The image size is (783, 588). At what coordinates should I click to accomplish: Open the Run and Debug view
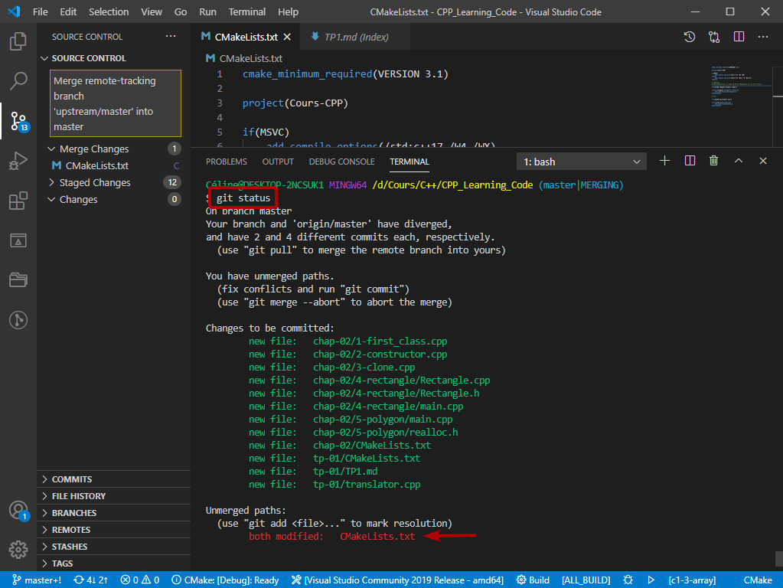[x=18, y=161]
